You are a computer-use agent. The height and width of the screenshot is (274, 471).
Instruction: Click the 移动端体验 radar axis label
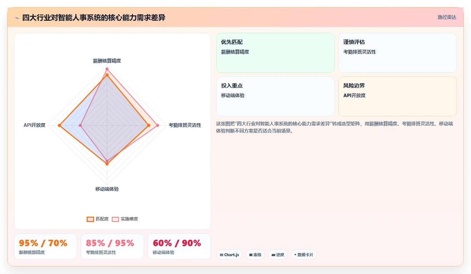(x=107, y=189)
